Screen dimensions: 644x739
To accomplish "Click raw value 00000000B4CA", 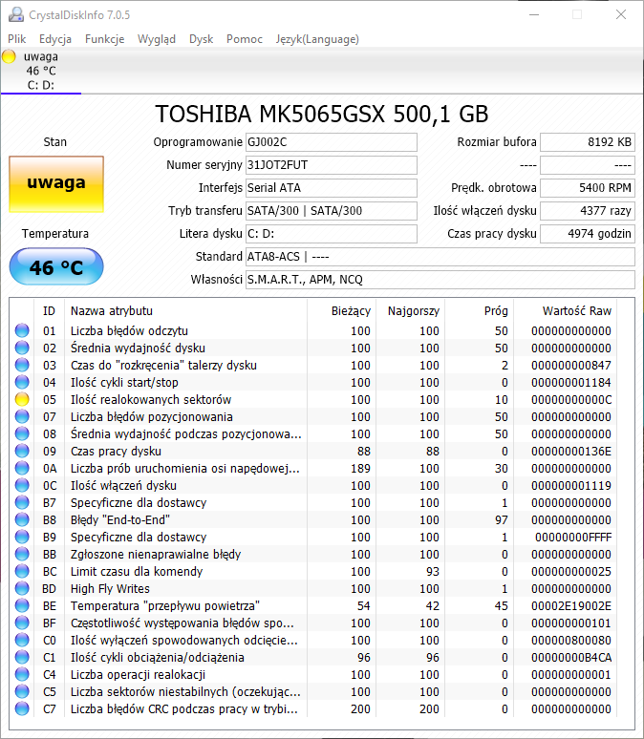I will click(570, 658).
